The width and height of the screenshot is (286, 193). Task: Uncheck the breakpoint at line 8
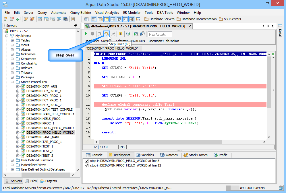pos(87,161)
